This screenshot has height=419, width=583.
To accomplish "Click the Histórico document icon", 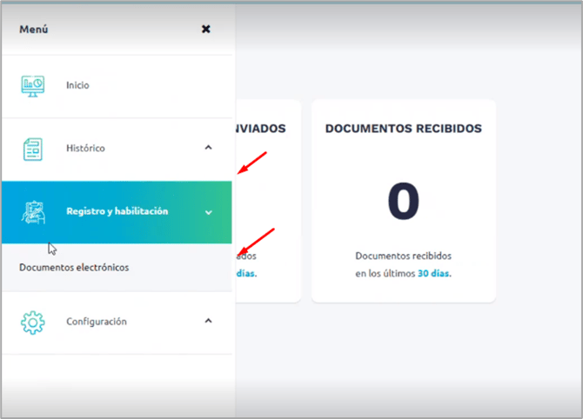I will [x=32, y=149].
